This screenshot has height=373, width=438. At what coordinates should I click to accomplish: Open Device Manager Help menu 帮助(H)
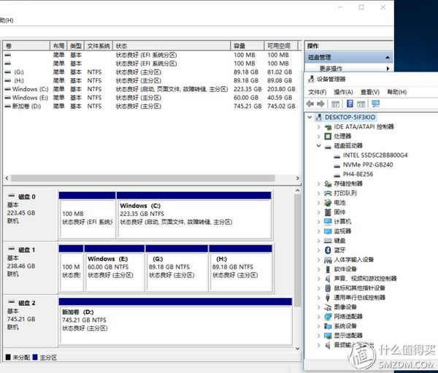tap(396, 92)
